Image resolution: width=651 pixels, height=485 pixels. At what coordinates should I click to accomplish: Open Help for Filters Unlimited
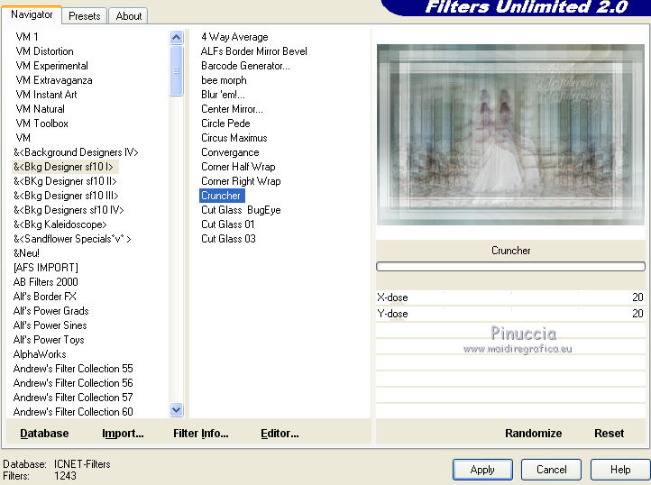point(620,470)
